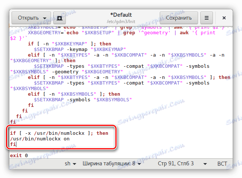The width and height of the screenshot is (242, 178).
Task: Click the *Default window title
Action: pyautogui.click(x=121, y=15)
